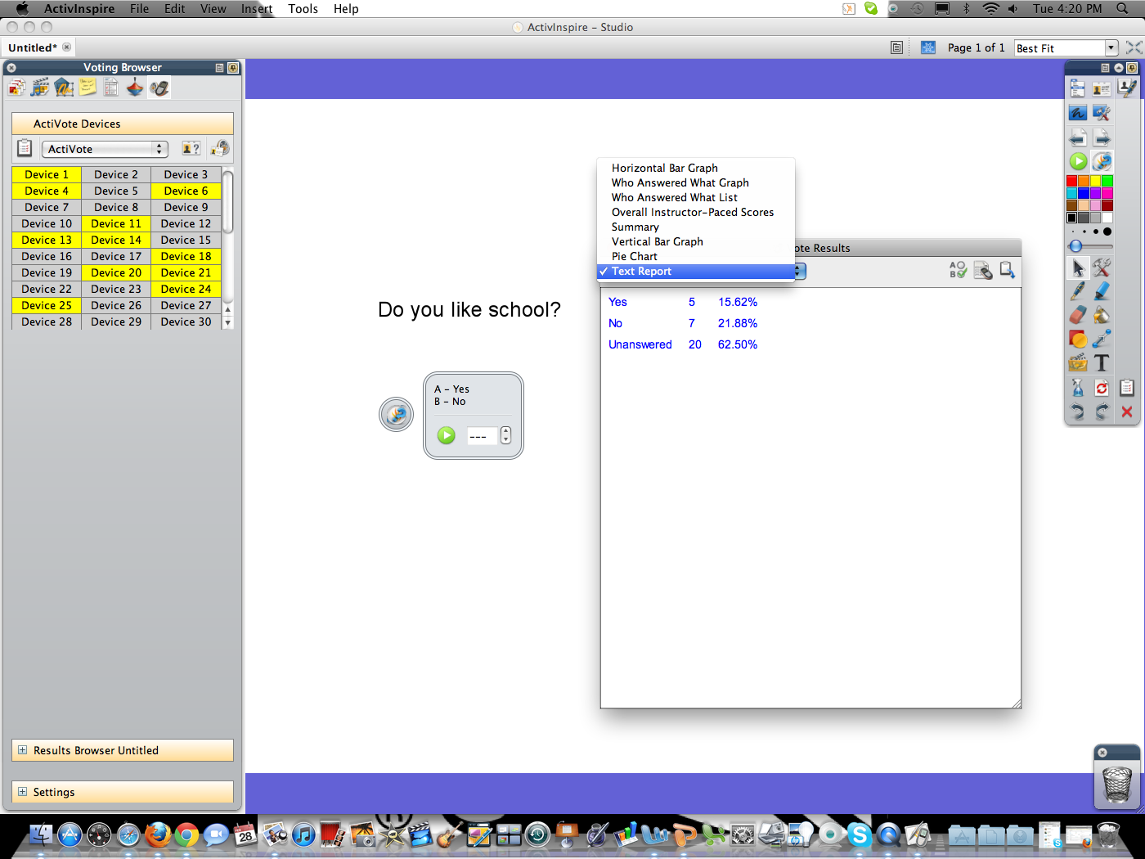Select the red color swatch
Viewport: 1145px width, 859px height.
tap(1071, 181)
